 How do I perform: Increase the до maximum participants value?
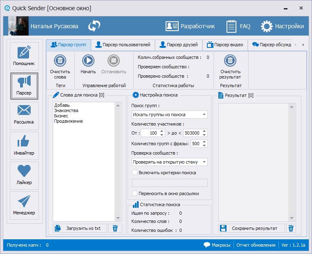tap(204, 131)
